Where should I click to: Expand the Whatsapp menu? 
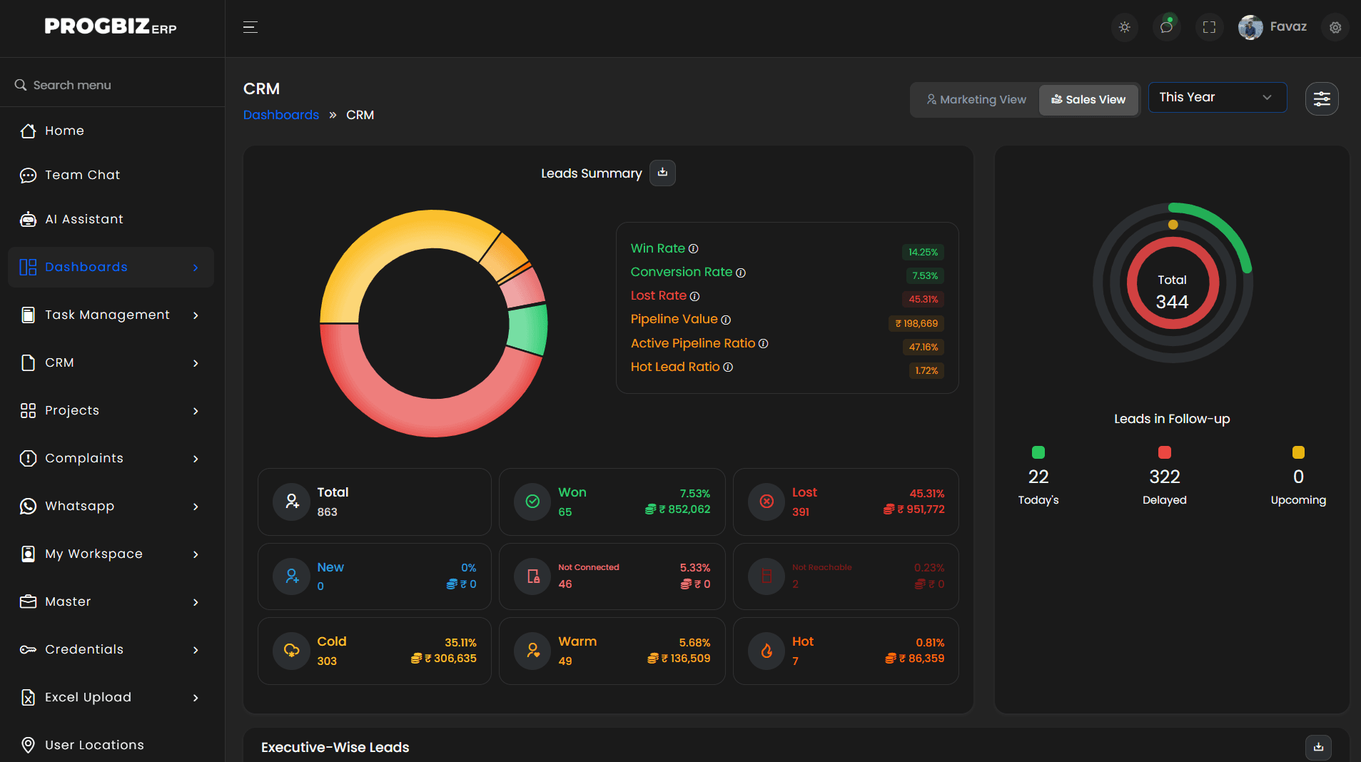pos(111,506)
